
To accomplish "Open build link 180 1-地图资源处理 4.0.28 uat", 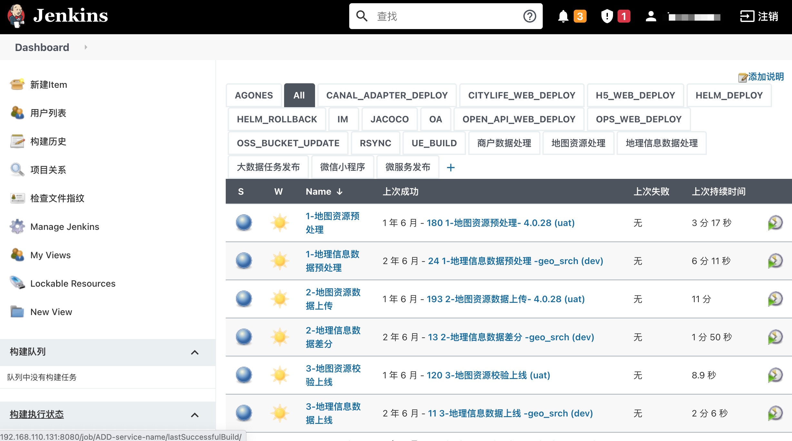I will [499, 223].
